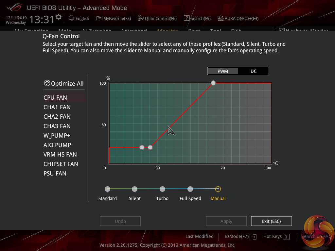Click the settings gear next to the clock

pos(59,17)
